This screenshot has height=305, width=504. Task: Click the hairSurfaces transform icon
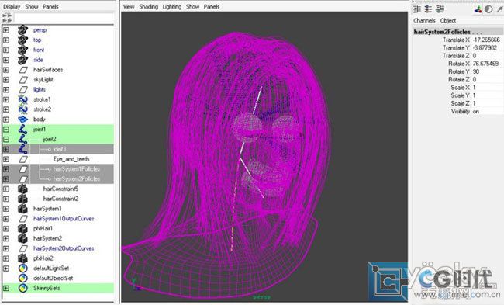pos(22,70)
